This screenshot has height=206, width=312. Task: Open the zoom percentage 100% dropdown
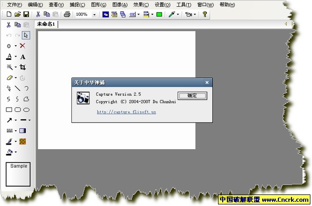pos(95,15)
